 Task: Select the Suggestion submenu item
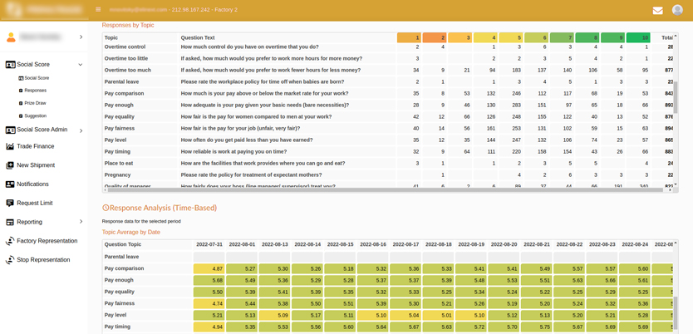(35, 116)
